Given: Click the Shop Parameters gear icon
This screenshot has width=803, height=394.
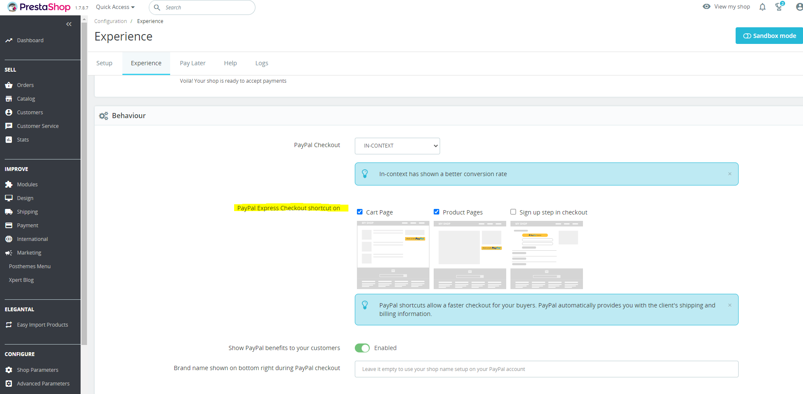Looking at the screenshot, I should click(9, 370).
